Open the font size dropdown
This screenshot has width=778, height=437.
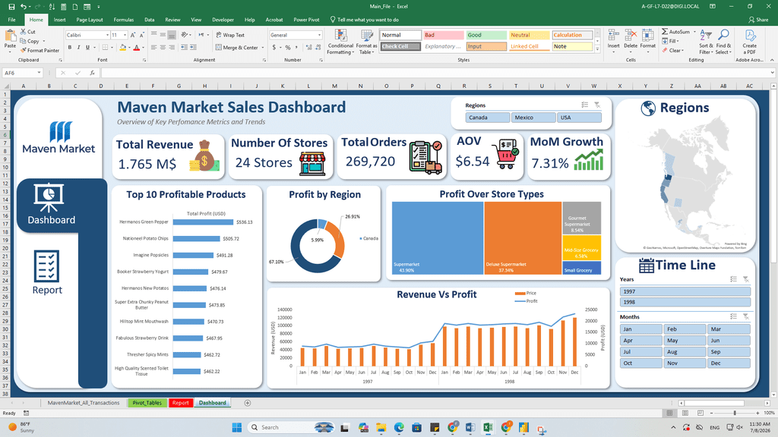124,35
